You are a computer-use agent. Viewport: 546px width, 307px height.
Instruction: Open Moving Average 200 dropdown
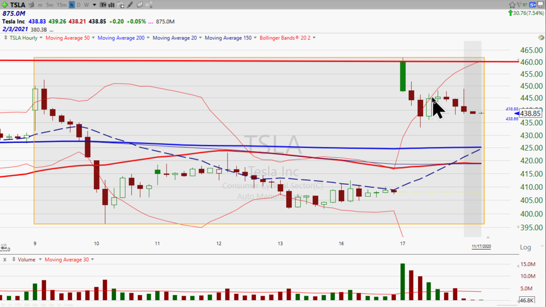tap(148, 38)
